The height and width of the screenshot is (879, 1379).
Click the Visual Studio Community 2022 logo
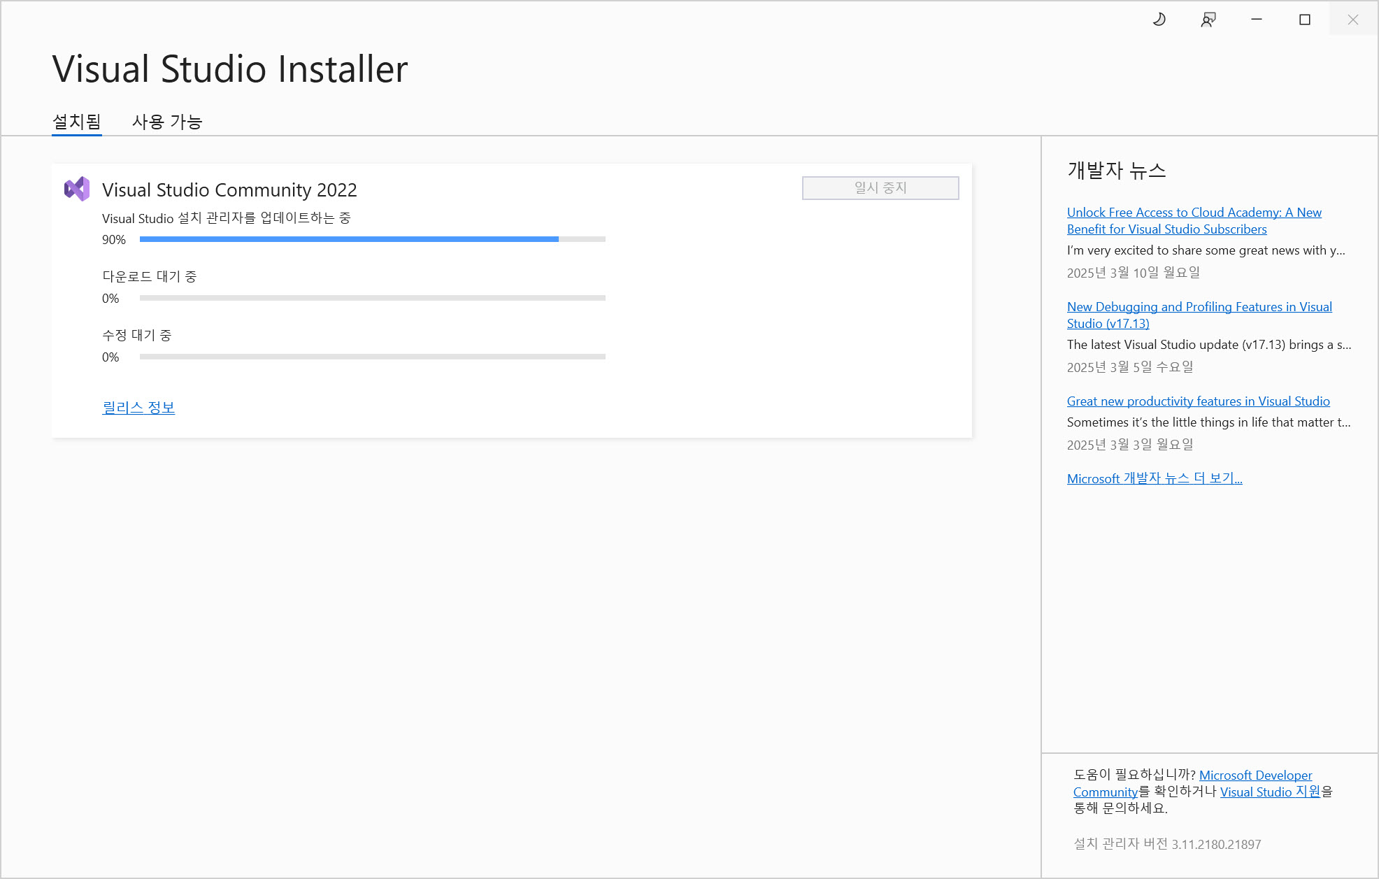point(77,189)
